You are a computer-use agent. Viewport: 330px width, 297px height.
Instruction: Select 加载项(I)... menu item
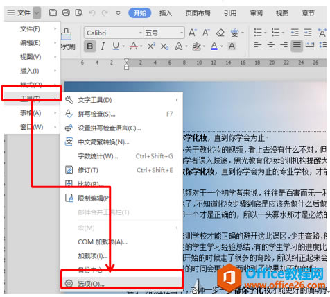[121, 256]
